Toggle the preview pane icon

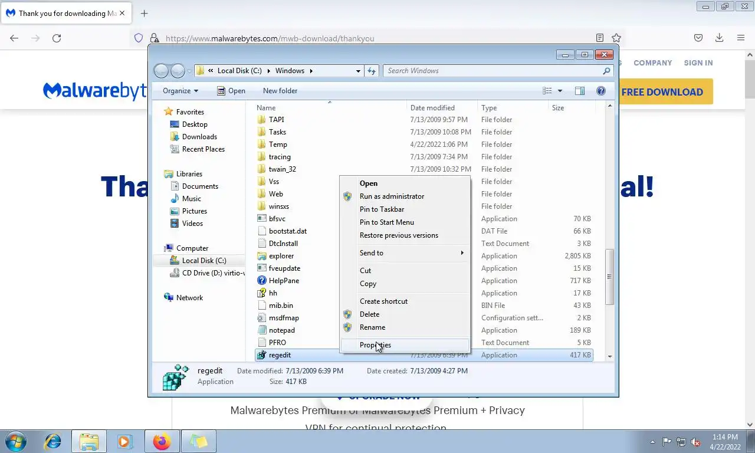(580, 91)
